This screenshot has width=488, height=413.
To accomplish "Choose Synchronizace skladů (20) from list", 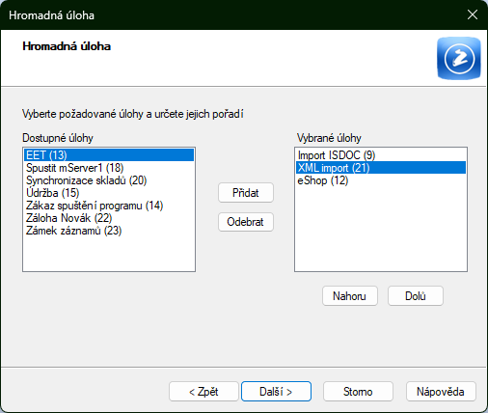I will [109, 180].
